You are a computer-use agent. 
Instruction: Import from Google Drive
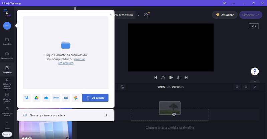coord(36,98)
